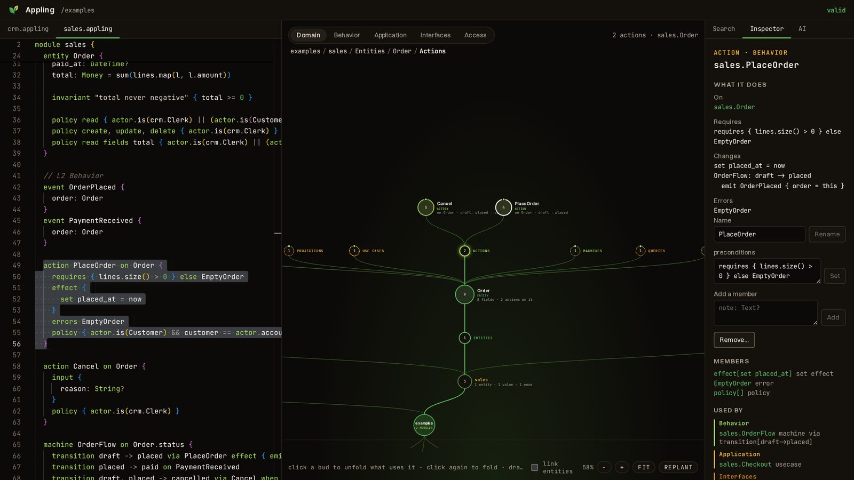854x480 pixels.
Task: Zoom out with the minus button
Action: click(x=604, y=467)
